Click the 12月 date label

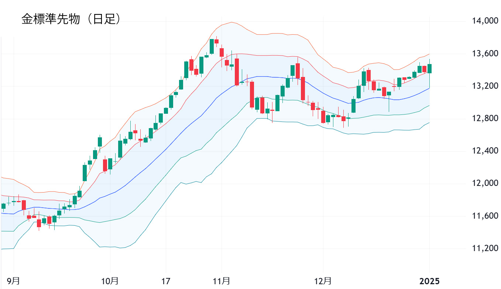click(x=323, y=281)
